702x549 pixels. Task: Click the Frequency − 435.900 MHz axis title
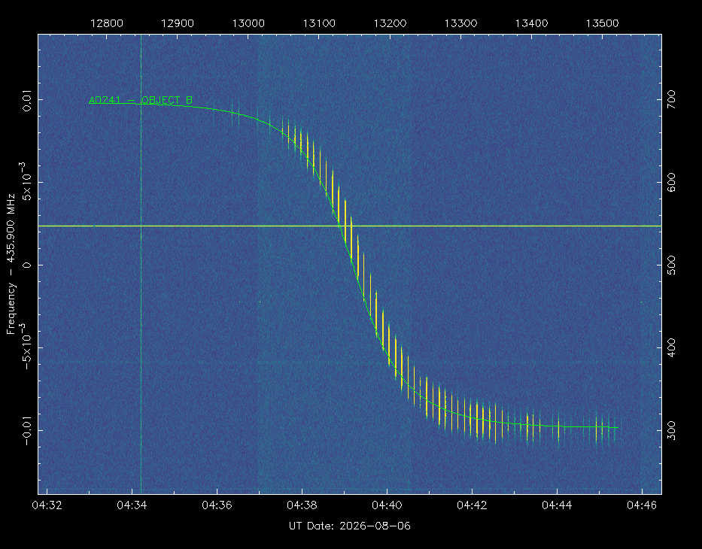tap(11, 264)
